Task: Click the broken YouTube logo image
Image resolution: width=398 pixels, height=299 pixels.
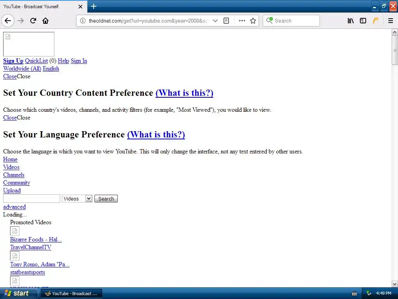Action: (x=29, y=44)
